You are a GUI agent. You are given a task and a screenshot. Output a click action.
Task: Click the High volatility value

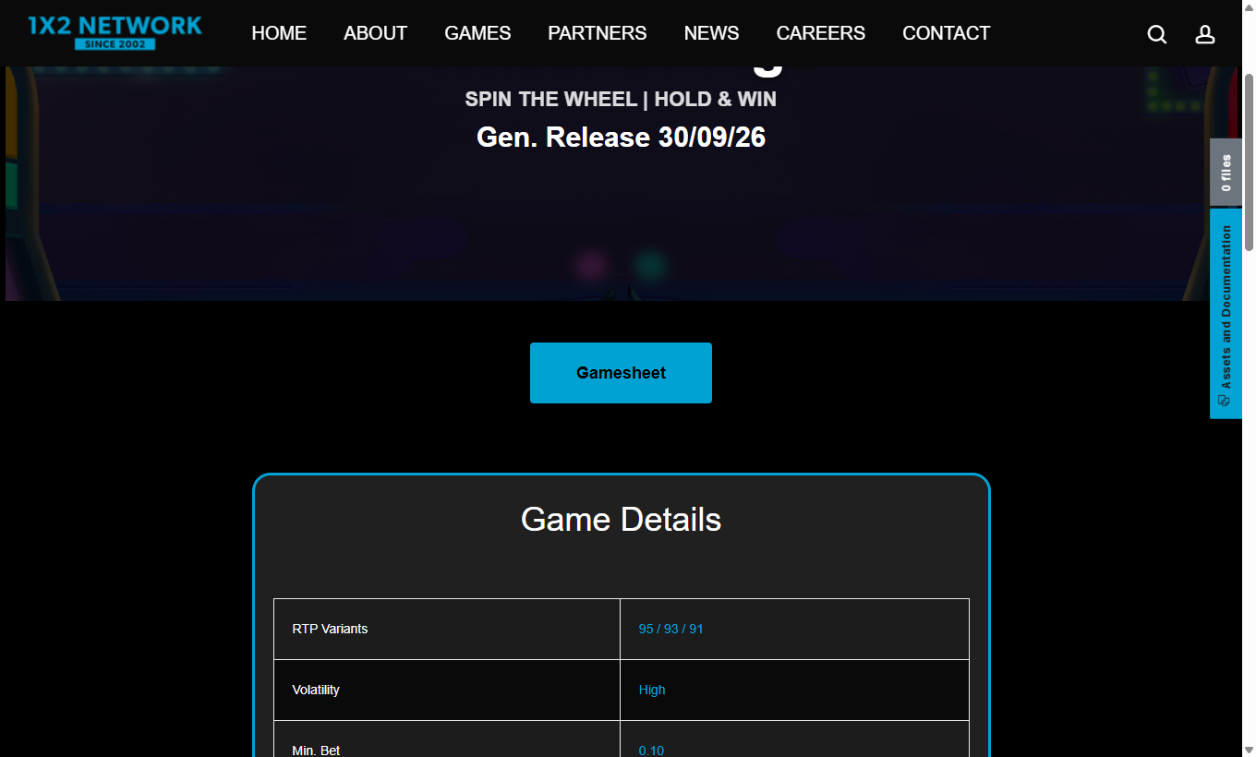pos(652,690)
